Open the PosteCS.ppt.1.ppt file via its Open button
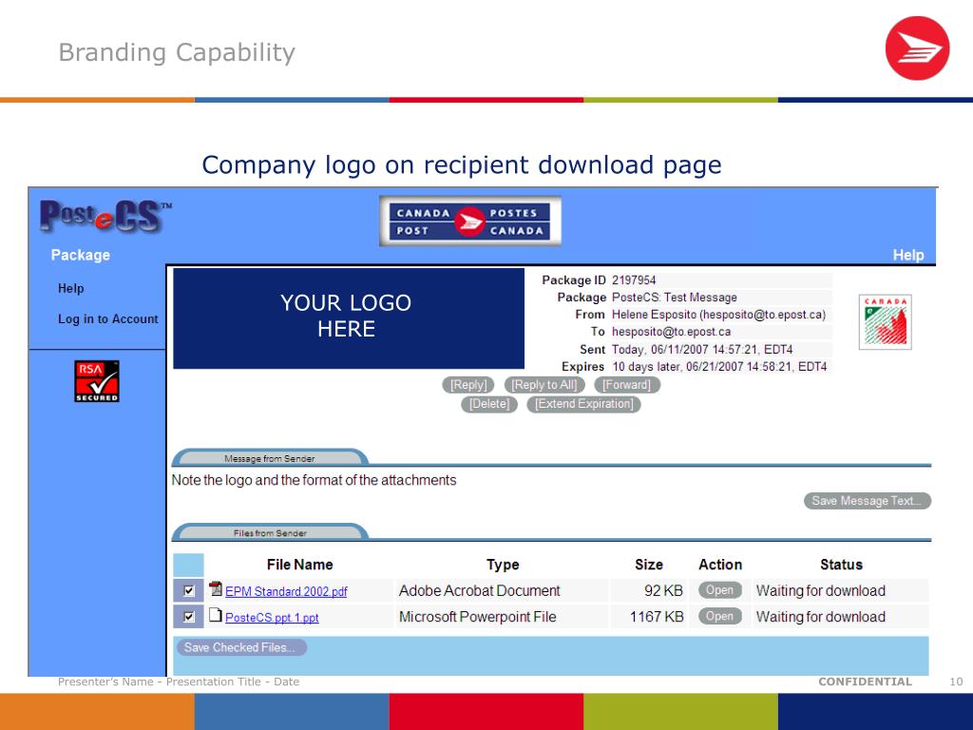Viewport: 973px width, 730px height. 720,616
